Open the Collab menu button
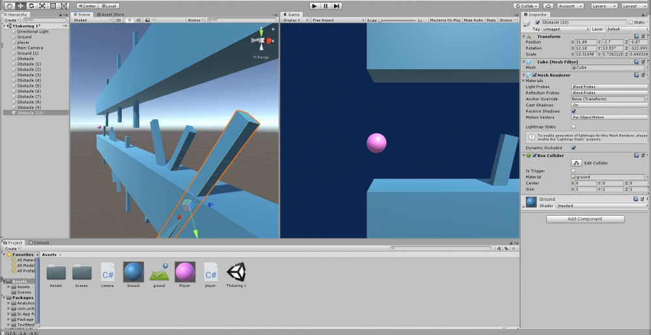Viewport: 651px width, 335px height. [x=527, y=7]
